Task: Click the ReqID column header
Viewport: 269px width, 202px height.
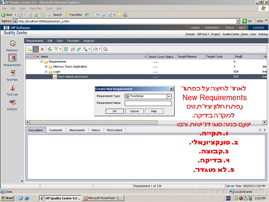Action: point(248,57)
